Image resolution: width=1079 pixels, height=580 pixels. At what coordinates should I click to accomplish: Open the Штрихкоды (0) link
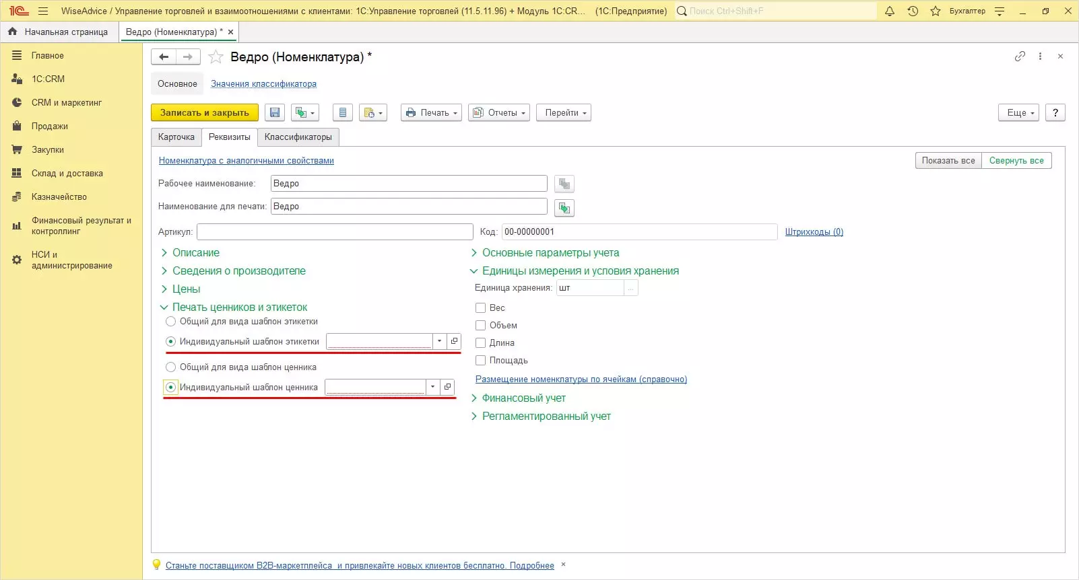pyautogui.click(x=814, y=232)
